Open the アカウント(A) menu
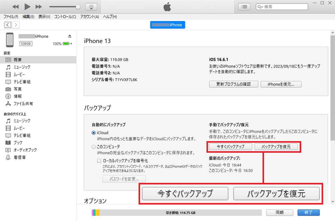The image size is (335, 221). (x=90, y=17)
